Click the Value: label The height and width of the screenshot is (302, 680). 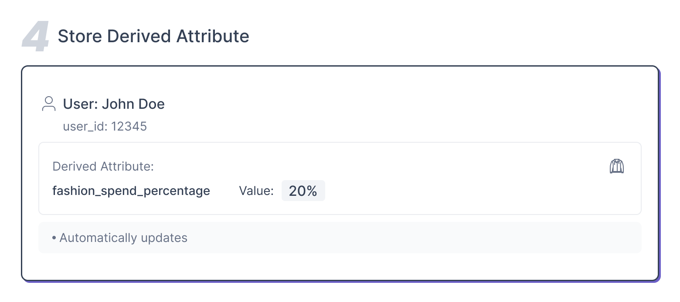[256, 191]
